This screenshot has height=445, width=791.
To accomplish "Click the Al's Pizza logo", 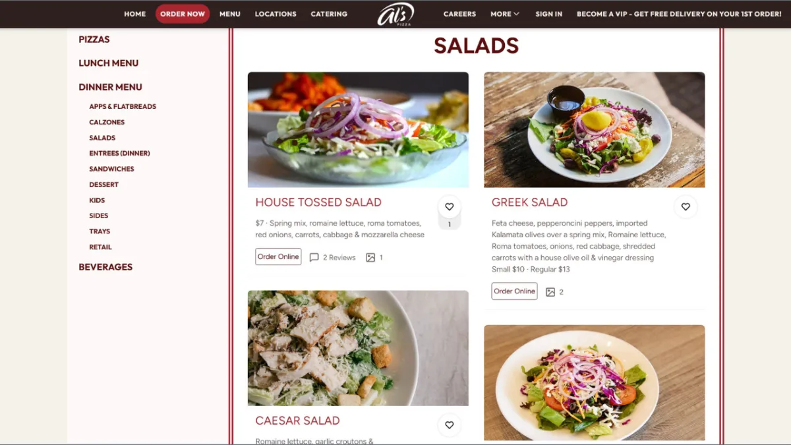I will 395,14.
